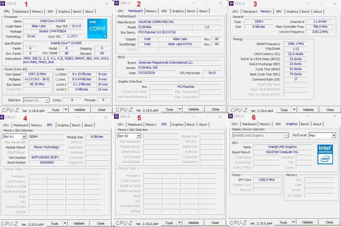The width and height of the screenshot is (341, 227).
Task: Click the Validate button in window 1
Action: (79, 110)
